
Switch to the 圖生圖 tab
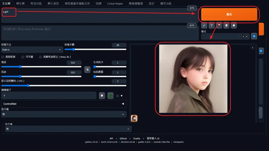[20, 3]
